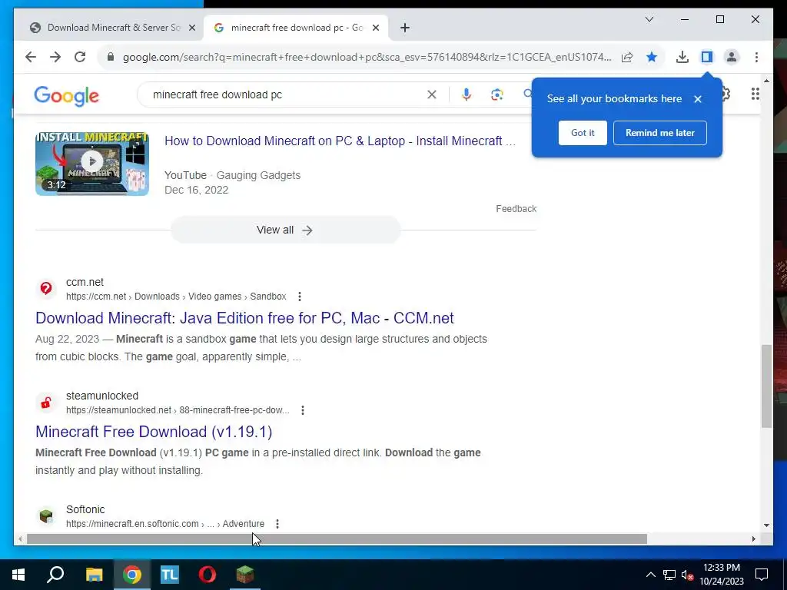787x590 pixels.
Task: Open the Chrome profile avatar menu
Action: [x=732, y=57]
